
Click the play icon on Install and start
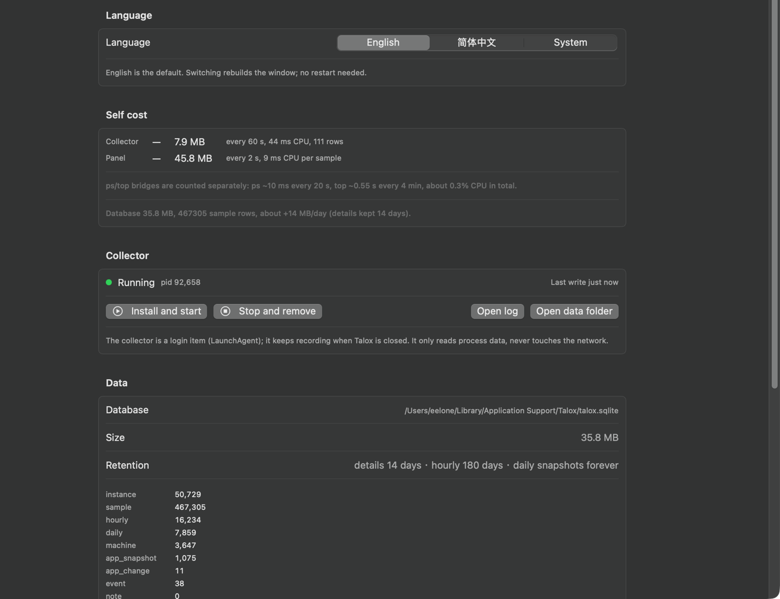[x=118, y=311]
